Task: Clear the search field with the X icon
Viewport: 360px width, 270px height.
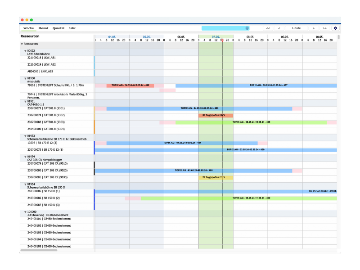Action: click(247, 28)
